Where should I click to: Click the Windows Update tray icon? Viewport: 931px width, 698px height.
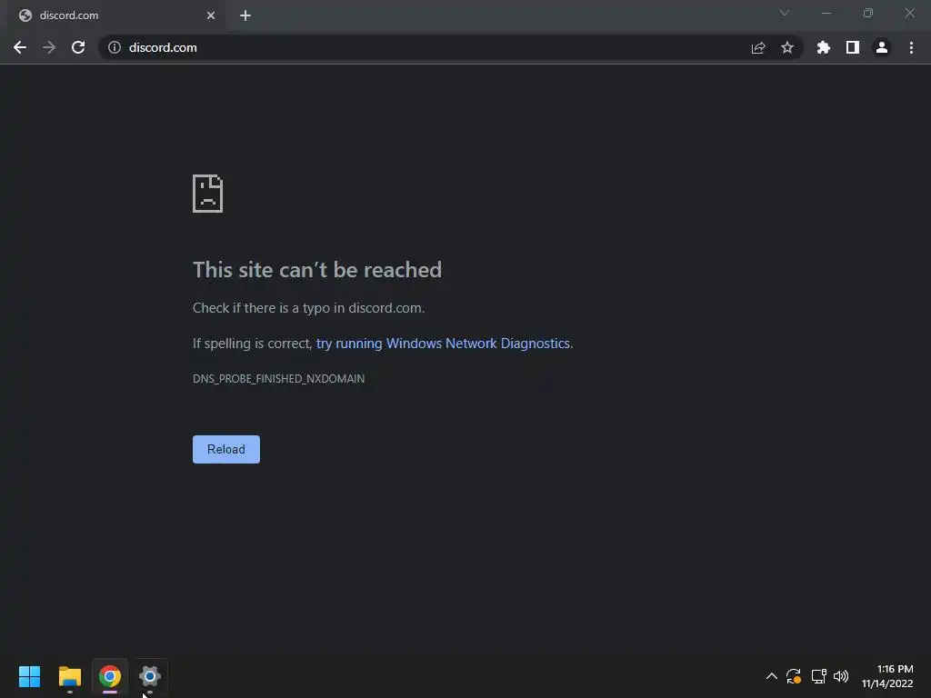[794, 676]
